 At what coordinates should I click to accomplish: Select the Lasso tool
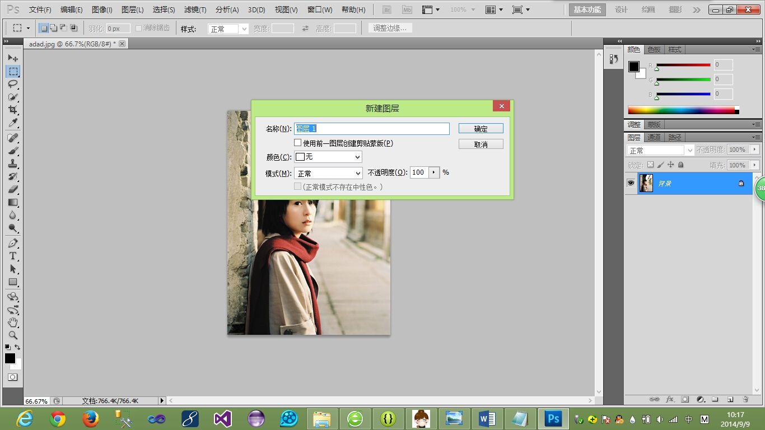coord(13,84)
